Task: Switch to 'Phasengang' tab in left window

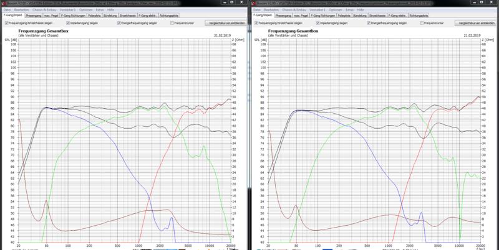Action: pos(34,15)
